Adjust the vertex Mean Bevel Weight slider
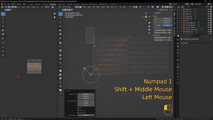This screenshot has width=213, height=120. [x=163, y=30]
